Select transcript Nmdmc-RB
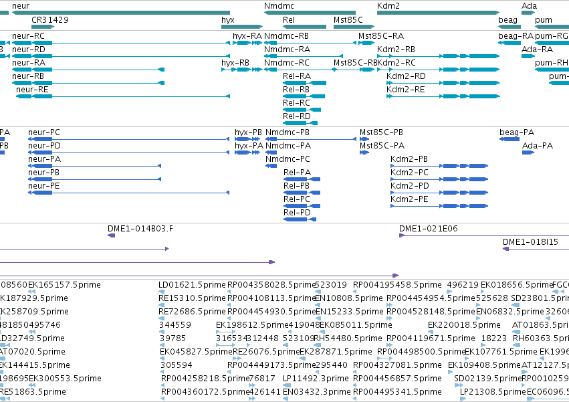569x402 pixels. tap(310, 43)
